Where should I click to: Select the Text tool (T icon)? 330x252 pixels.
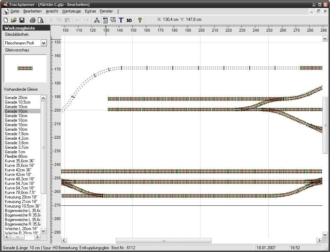(x=121, y=20)
